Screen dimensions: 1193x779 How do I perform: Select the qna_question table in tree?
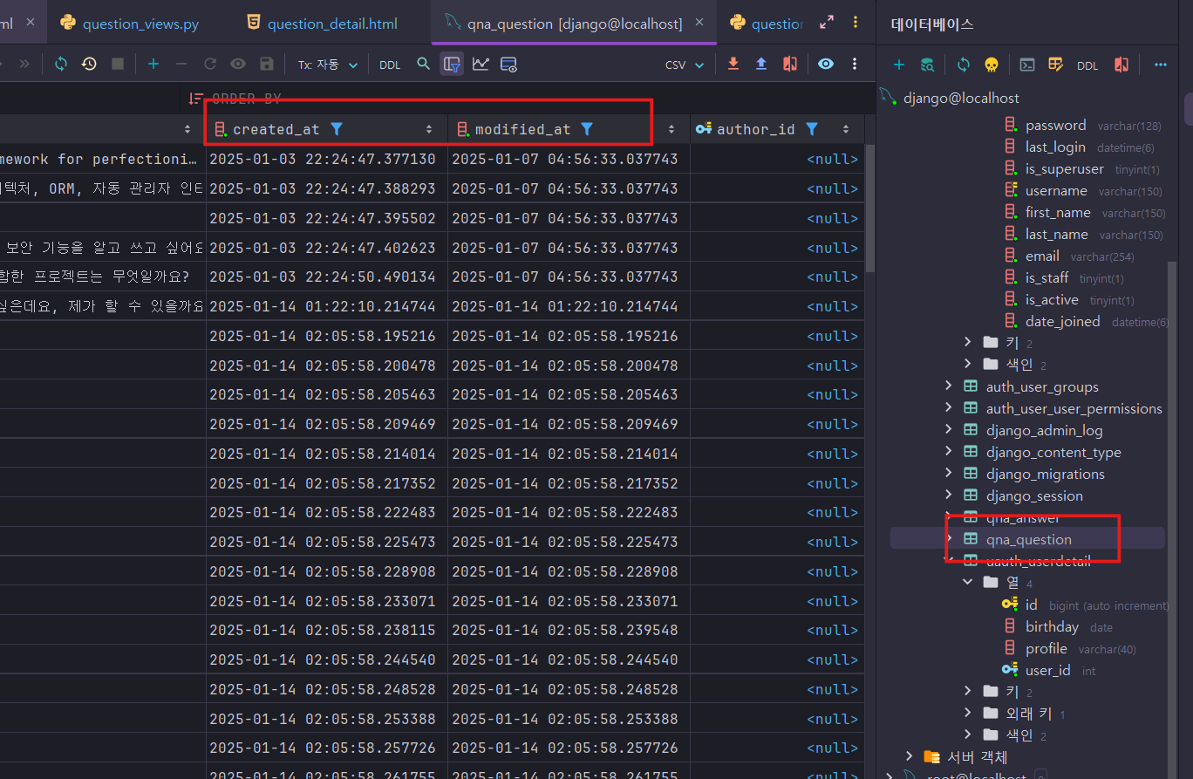(x=1028, y=539)
